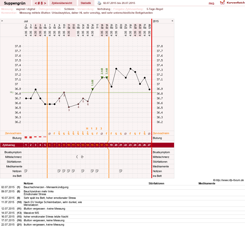Open the note icon on cycle day 9
245x240 pixels.
[x=64, y=171]
